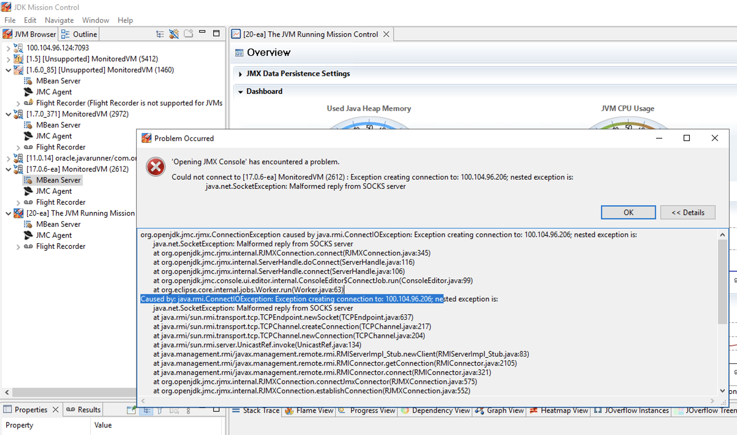Expand the 100.104.96.124:7093 connection node

8,48
